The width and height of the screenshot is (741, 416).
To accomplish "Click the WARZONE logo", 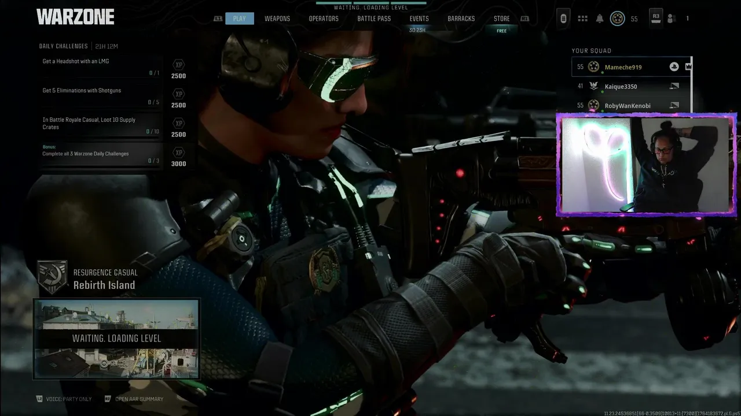I will 75,17.
